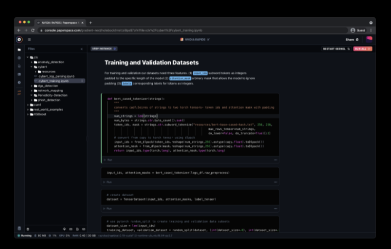Screen dimensions: 391x249
Task: Open ellipsis menu of TensorDataset cell
Action: (x=276, y=208)
